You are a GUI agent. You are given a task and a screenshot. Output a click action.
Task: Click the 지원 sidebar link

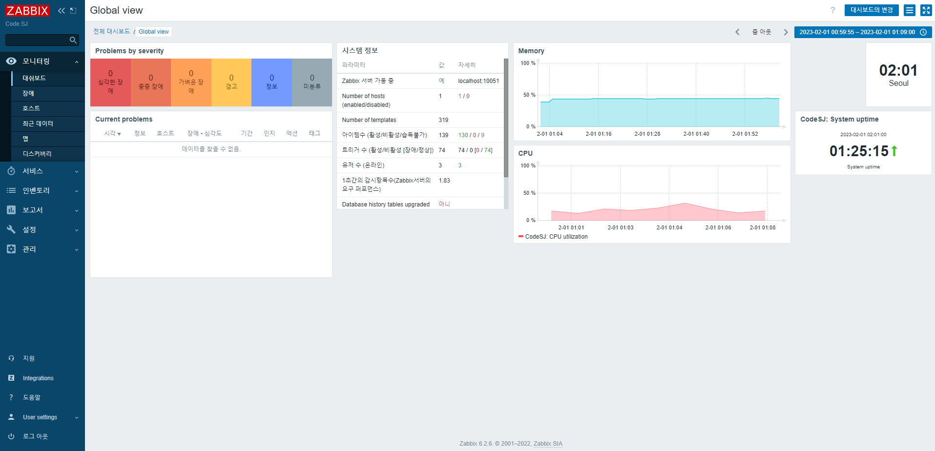pos(29,358)
